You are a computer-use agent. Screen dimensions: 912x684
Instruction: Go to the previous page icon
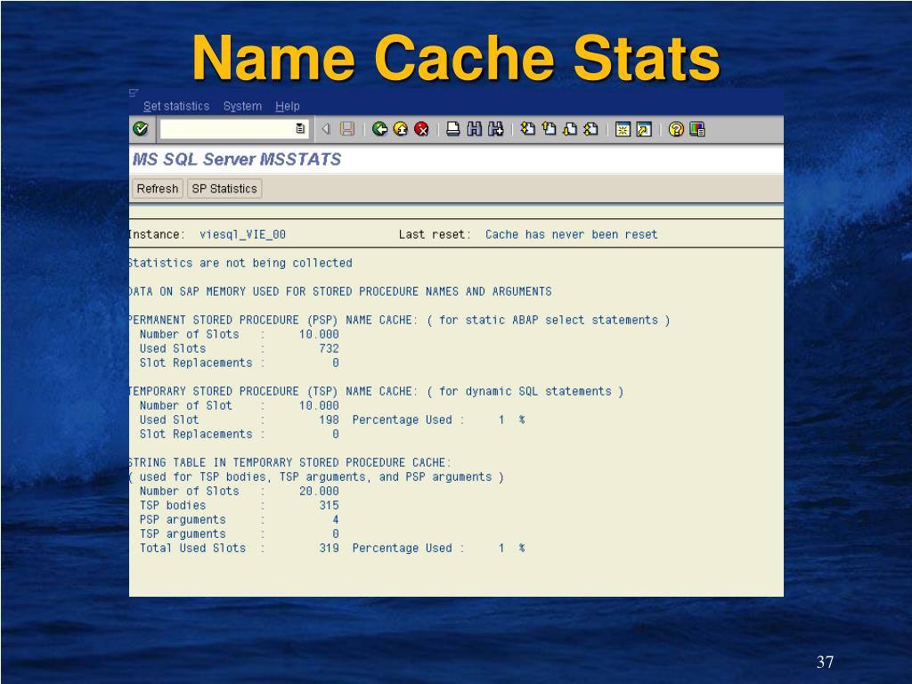549,128
